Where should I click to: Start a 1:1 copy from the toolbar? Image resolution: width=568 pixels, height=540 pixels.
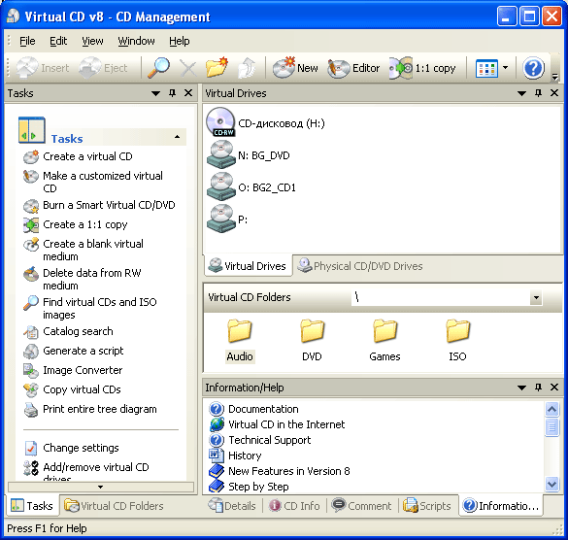(x=422, y=68)
